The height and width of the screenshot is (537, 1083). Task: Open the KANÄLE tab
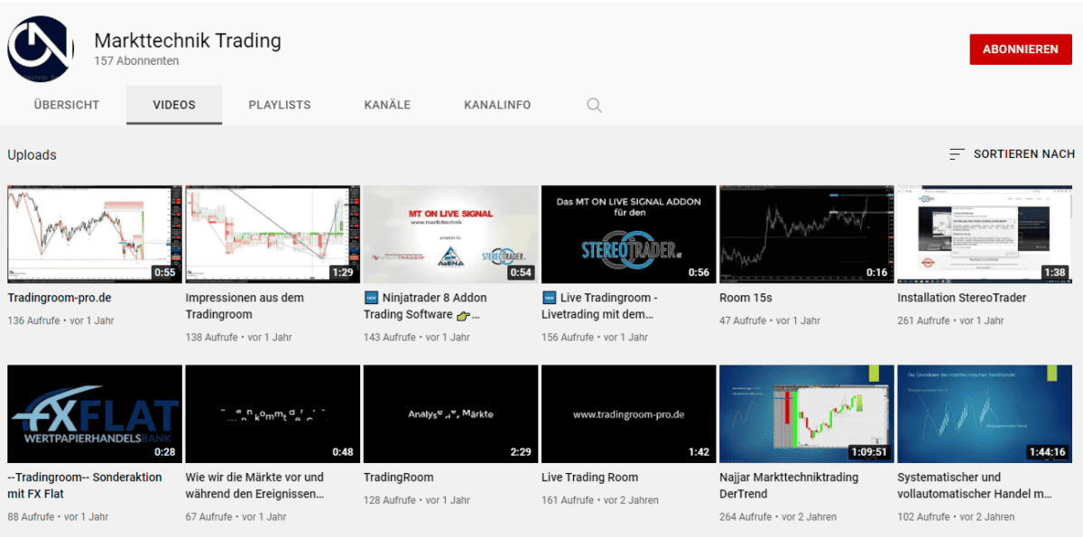coord(387,105)
